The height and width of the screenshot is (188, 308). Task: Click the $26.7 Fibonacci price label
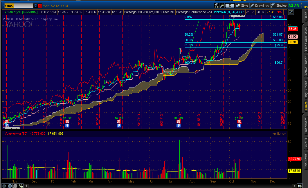tap(278, 63)
